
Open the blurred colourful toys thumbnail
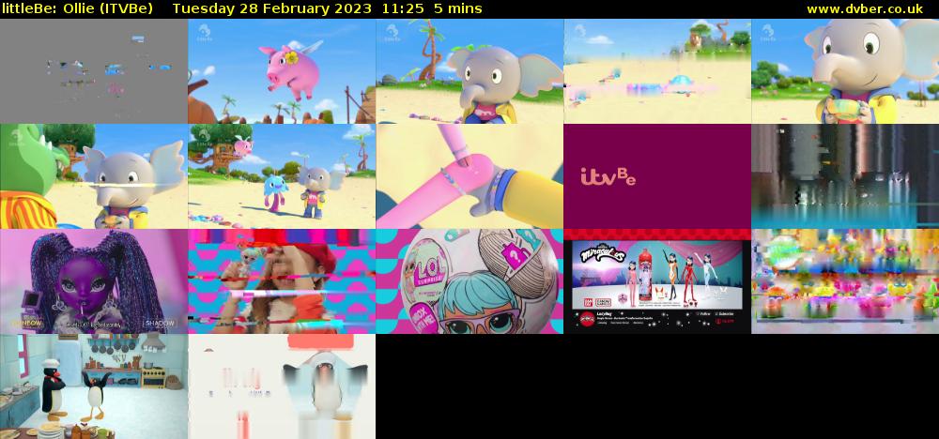pos(845,281)
